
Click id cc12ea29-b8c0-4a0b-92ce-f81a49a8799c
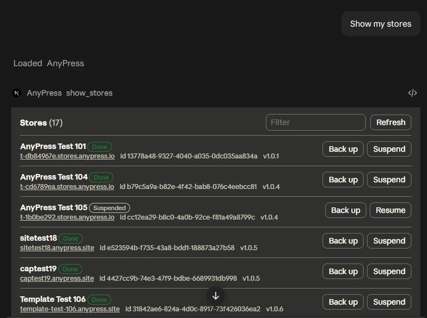(187, 217)
